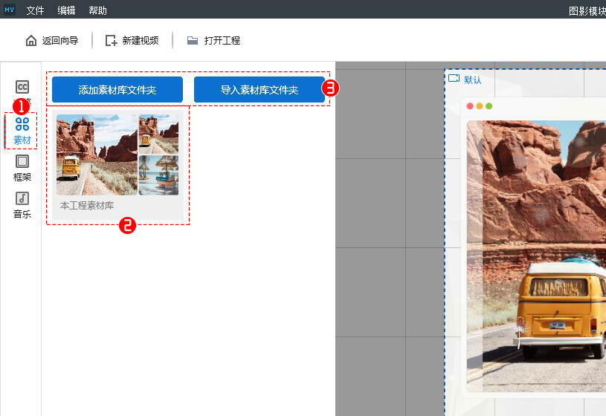The width and height of the screenshot is (606, 416).
Task: Click the MV application logo icon
Action: pyautogui.click(x=10, y=10)
